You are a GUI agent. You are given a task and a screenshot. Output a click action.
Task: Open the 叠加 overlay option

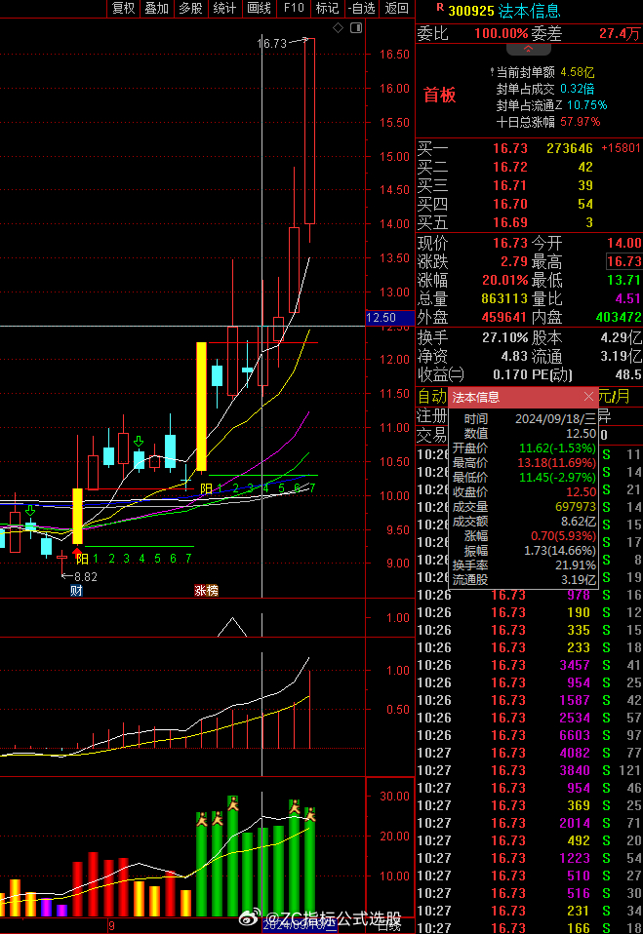[x=157, y=8]
